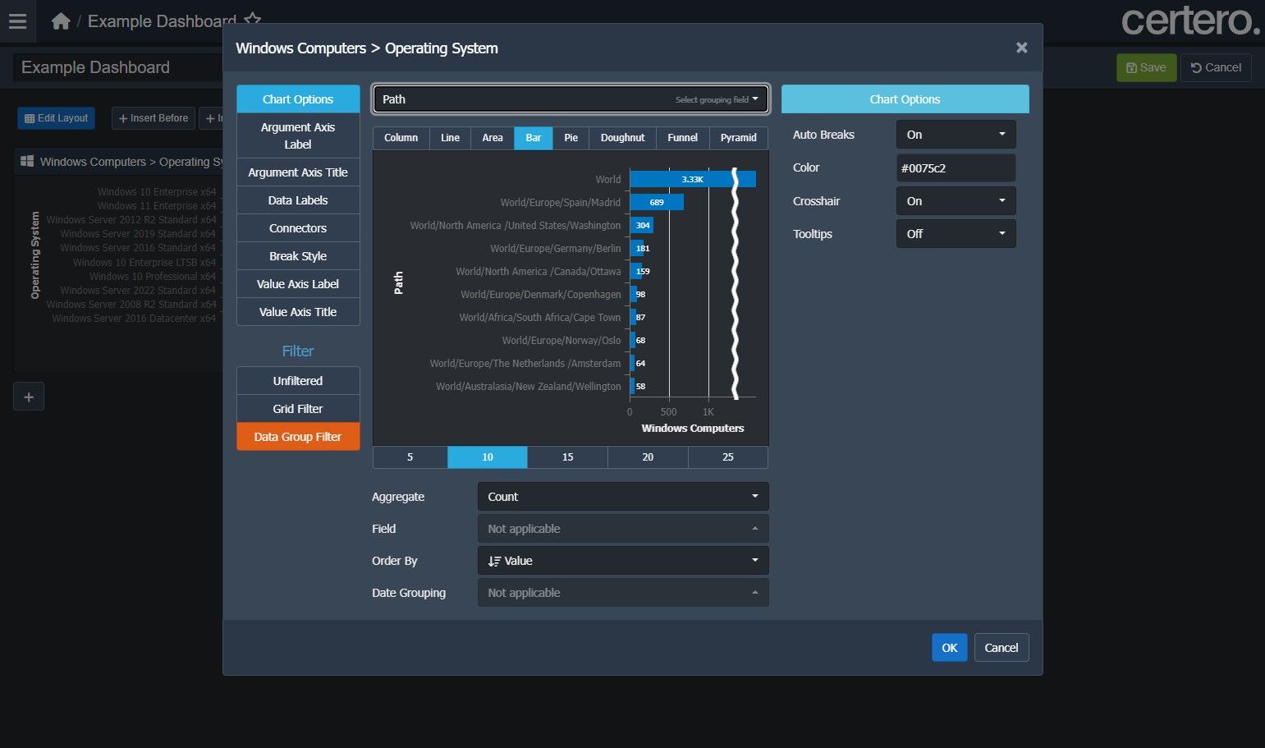Select Chart Options in the left sidebar
This screenshot has height=748, width=1265.
pos(298,99)
